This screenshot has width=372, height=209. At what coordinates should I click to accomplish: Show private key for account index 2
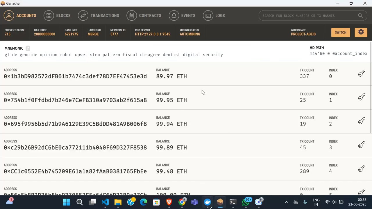click(362, 121)
